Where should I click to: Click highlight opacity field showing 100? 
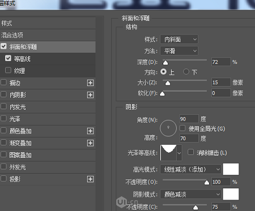click(x=221, y=182)
